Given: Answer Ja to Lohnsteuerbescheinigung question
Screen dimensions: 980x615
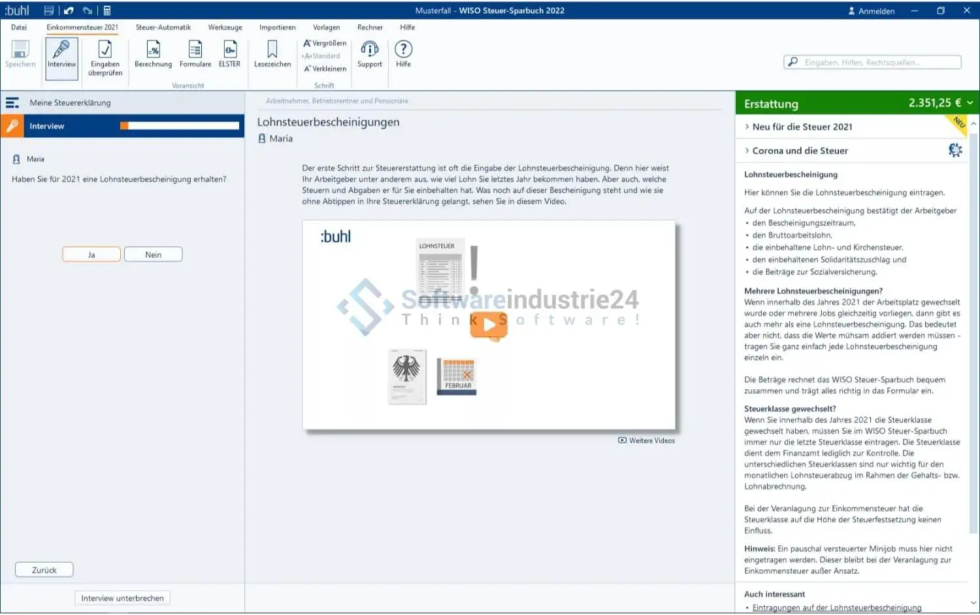Looking at the screenshot, I should tap(91, 255).
